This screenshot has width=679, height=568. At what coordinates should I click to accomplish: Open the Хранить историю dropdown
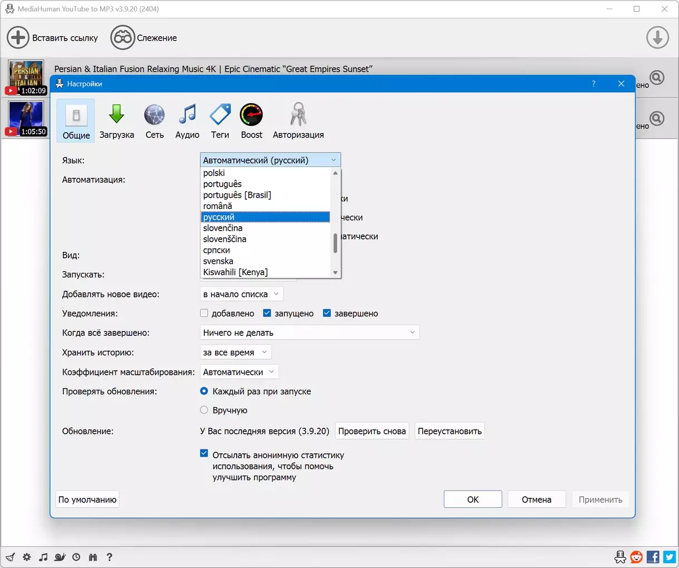tap(236, 352)
